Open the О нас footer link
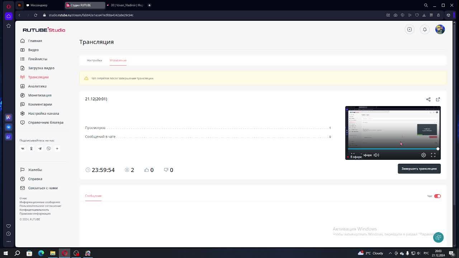Image resolution: width=459 pixels, height=258 pixels. 23,198
